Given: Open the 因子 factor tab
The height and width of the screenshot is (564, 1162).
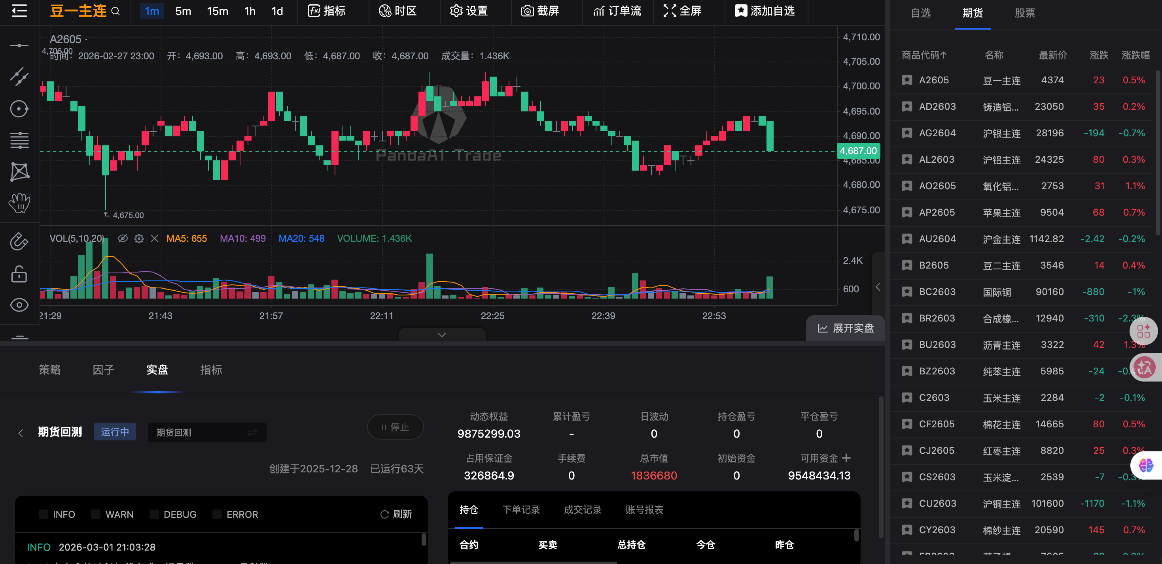Looking at the screenshot, I should tap(103, 370).
